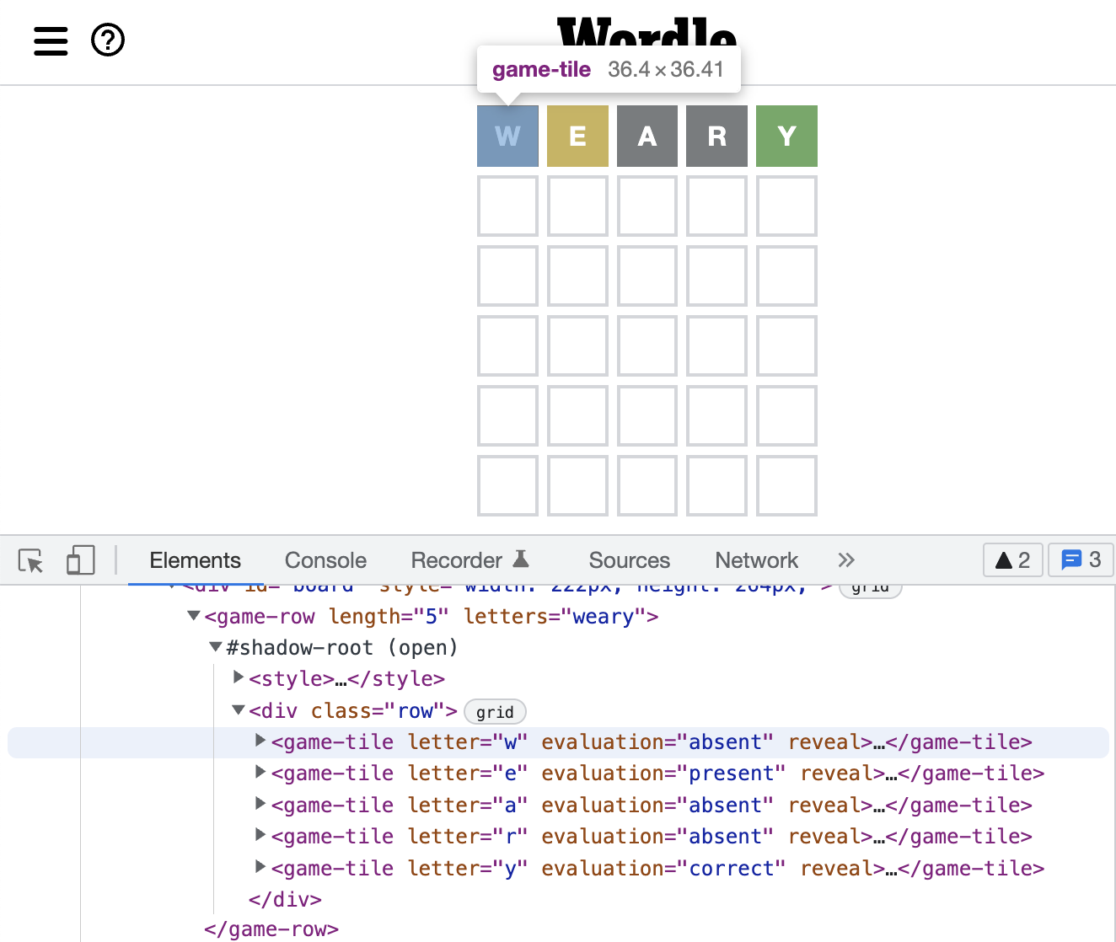1116x942 pixels.
Task: Select the game-tile letter="r" absent row
Action: click(x=652, y=837)
